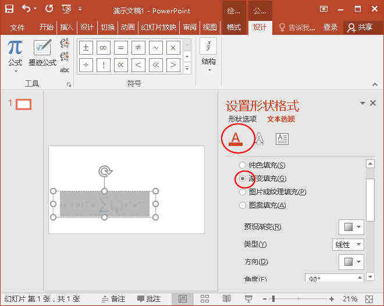Screen dimensions: 384x306
Task: Select the text box layout icon
Action: pyautogui.click(x=282, y=139)
